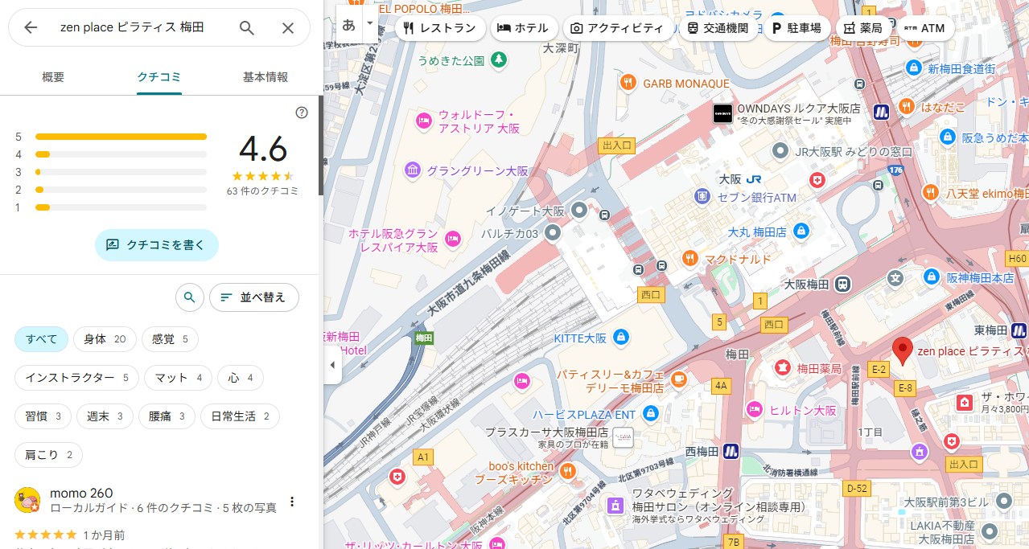Toggle the インストラクター topic filter
Image resolution: width=1029 pixels, height=549 pixels.
(x=76, y=378)
